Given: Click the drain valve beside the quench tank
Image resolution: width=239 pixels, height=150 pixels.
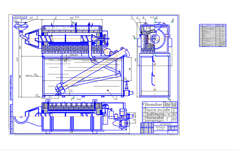Looking at the screenshot, I should 127,89.
